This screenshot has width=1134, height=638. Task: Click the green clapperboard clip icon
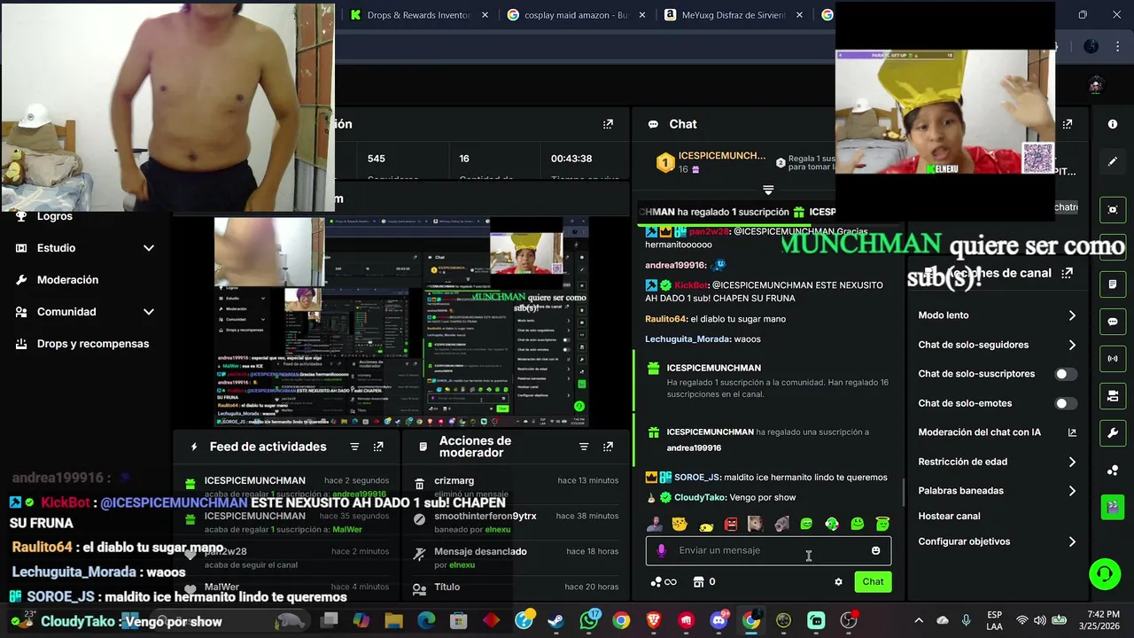(x=1113, y=507)
